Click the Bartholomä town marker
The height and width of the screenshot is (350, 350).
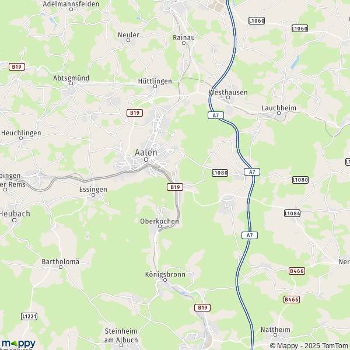61,267
